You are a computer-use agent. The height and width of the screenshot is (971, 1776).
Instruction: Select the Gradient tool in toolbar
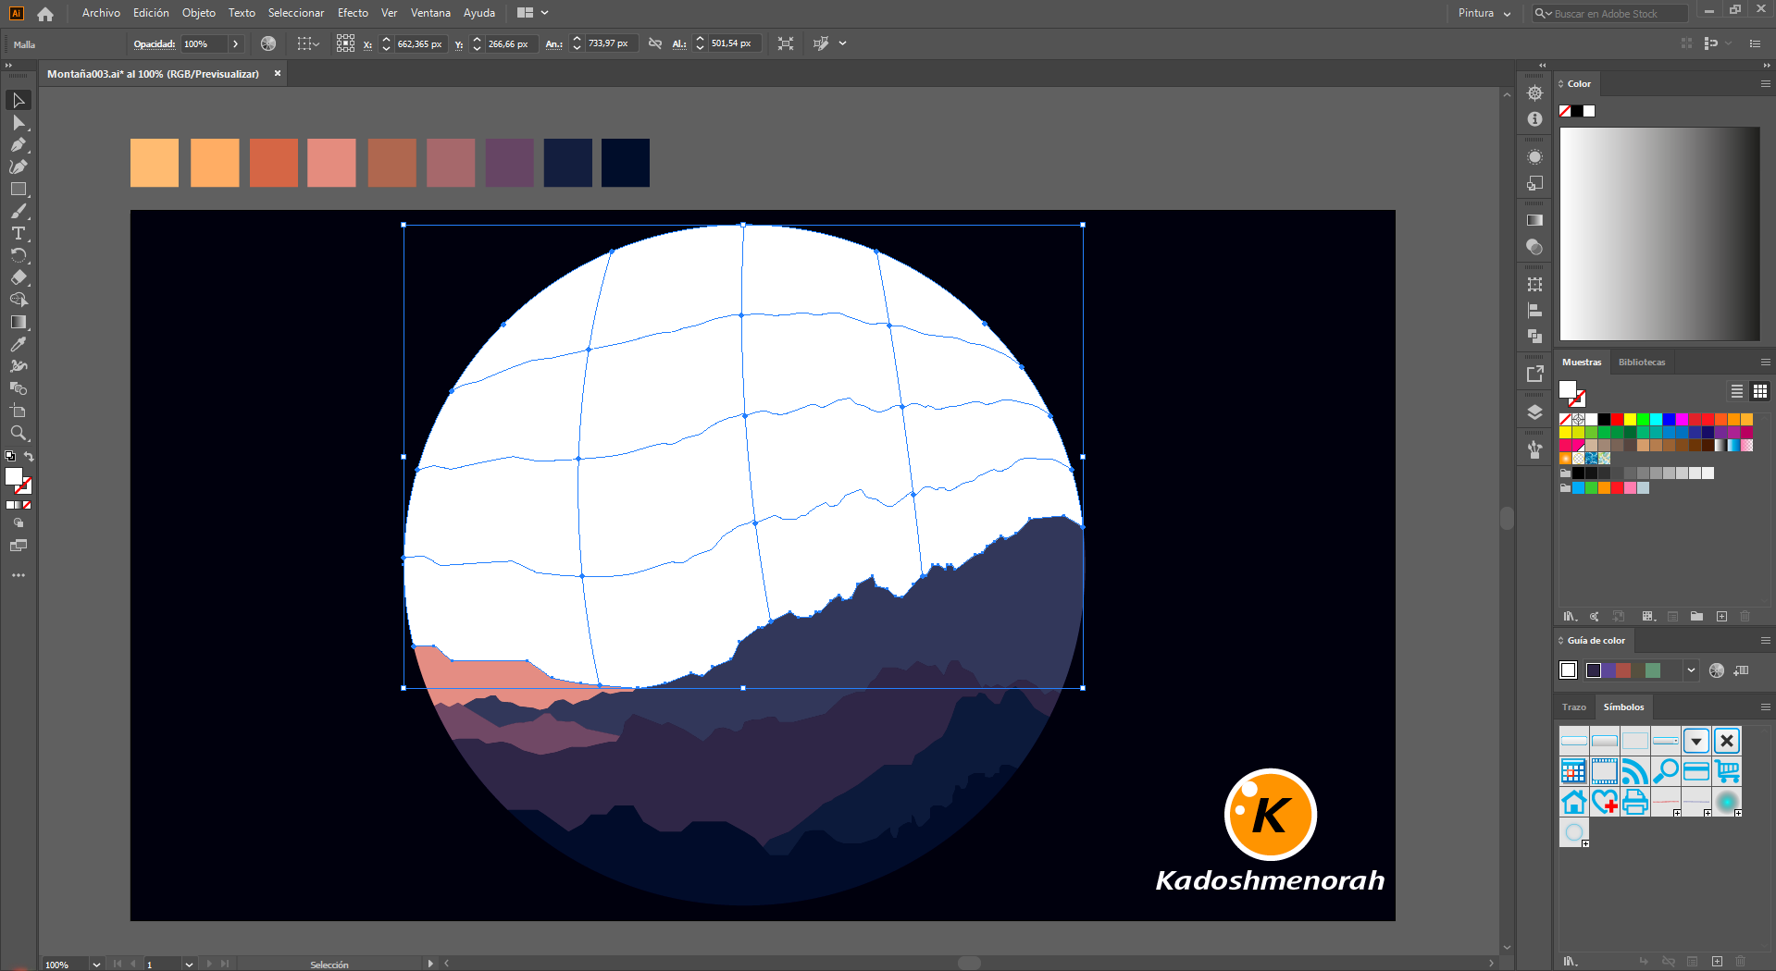(x=19, y=322)
